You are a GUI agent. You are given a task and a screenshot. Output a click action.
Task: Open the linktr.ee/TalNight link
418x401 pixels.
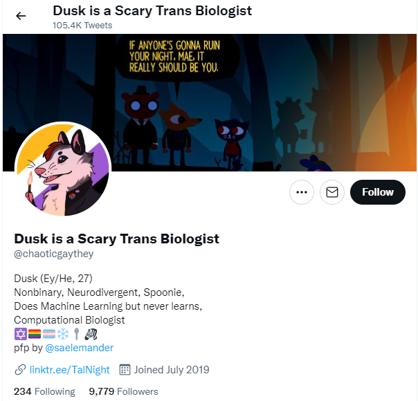[70, 370]
